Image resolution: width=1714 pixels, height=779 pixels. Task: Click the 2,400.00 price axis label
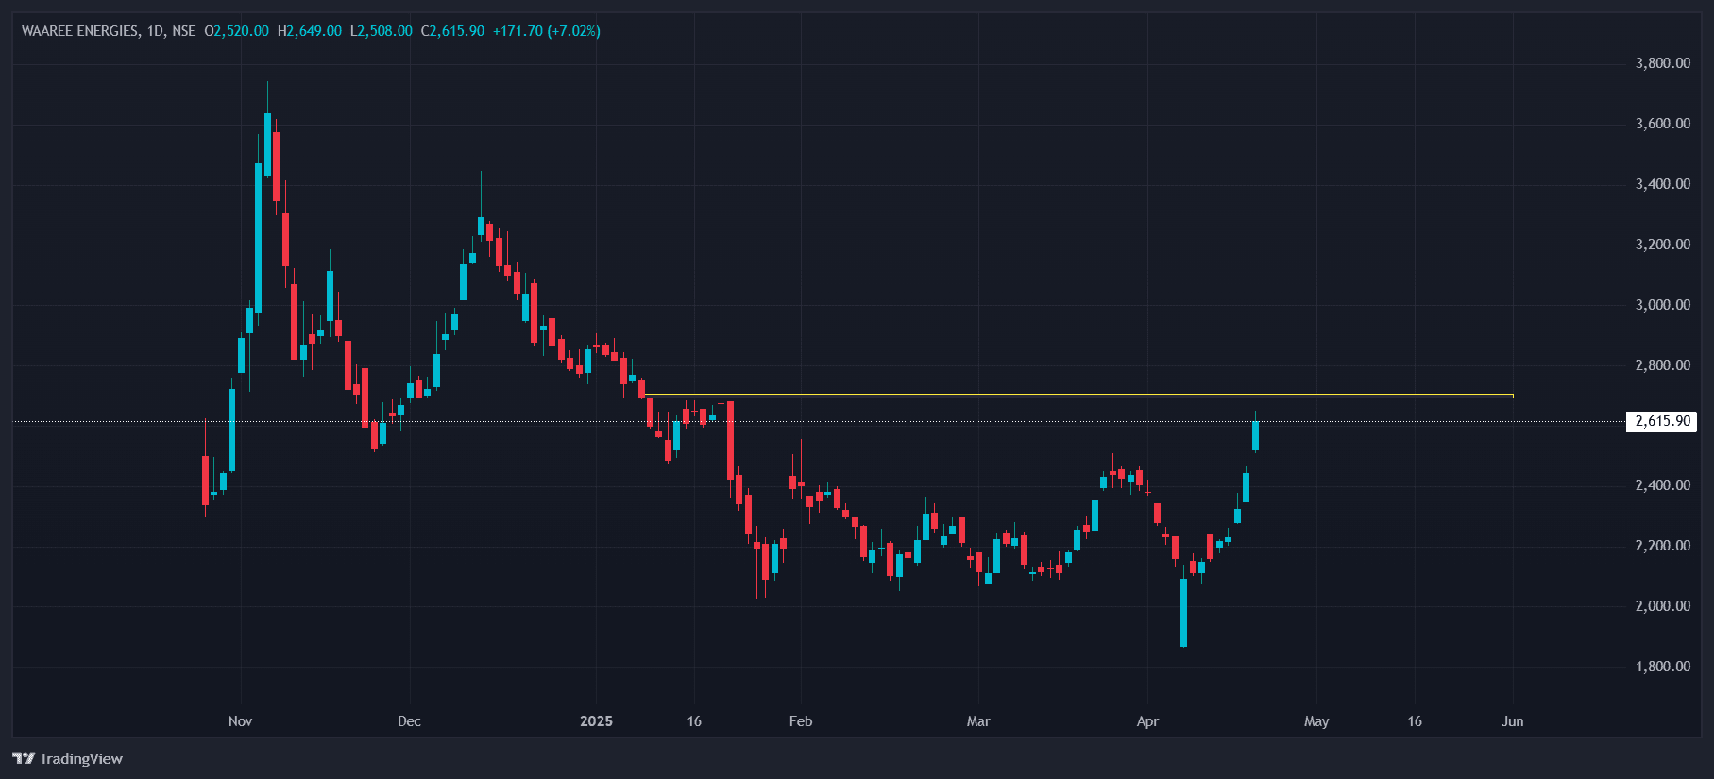[1663, 485]
